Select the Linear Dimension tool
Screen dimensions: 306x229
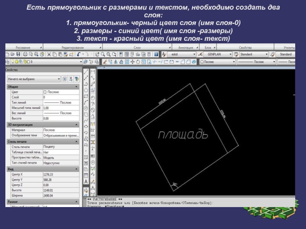[93, 72]
